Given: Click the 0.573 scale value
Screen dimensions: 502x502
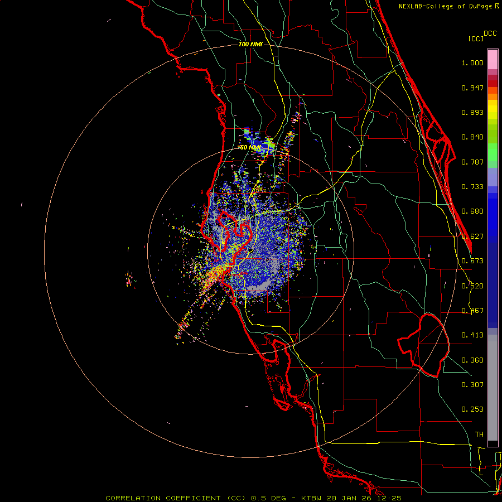Looking at the screenshot, I should [472, 261].
